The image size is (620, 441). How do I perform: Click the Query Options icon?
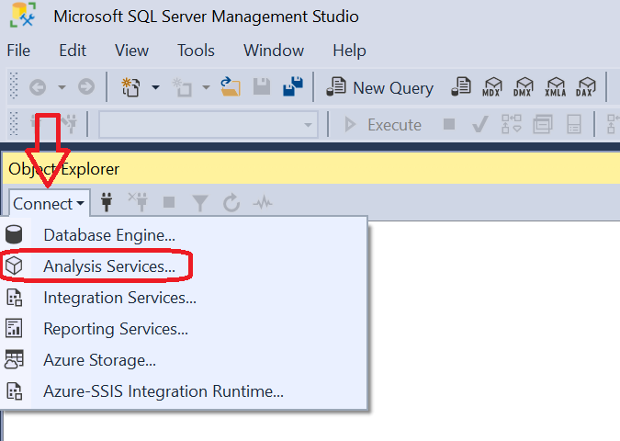543,124
